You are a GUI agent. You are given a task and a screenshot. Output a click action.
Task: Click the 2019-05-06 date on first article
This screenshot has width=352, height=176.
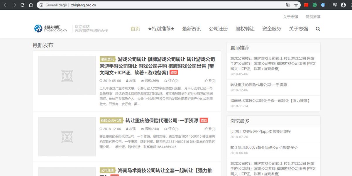pyautogui.click(x=110, y=81)
